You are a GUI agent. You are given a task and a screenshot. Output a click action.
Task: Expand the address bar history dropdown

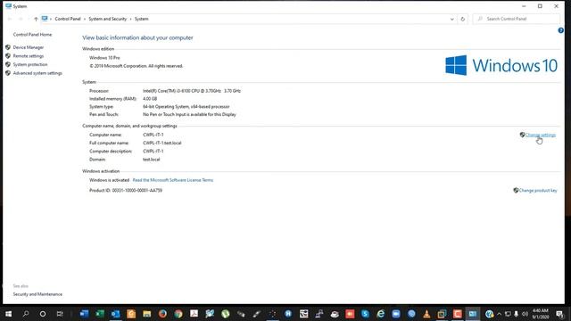[x=452, y=19]
